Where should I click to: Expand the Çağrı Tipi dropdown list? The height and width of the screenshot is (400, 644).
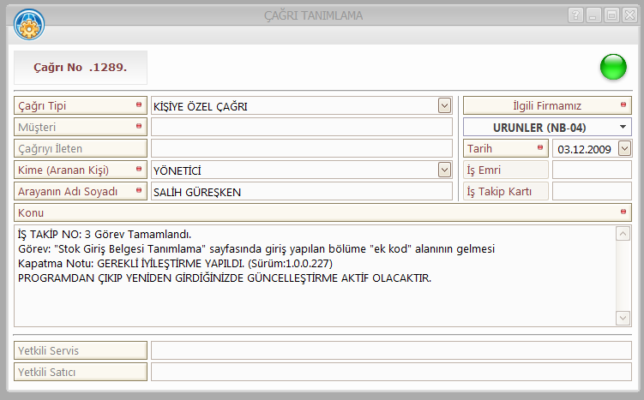[x=444, y=105]
